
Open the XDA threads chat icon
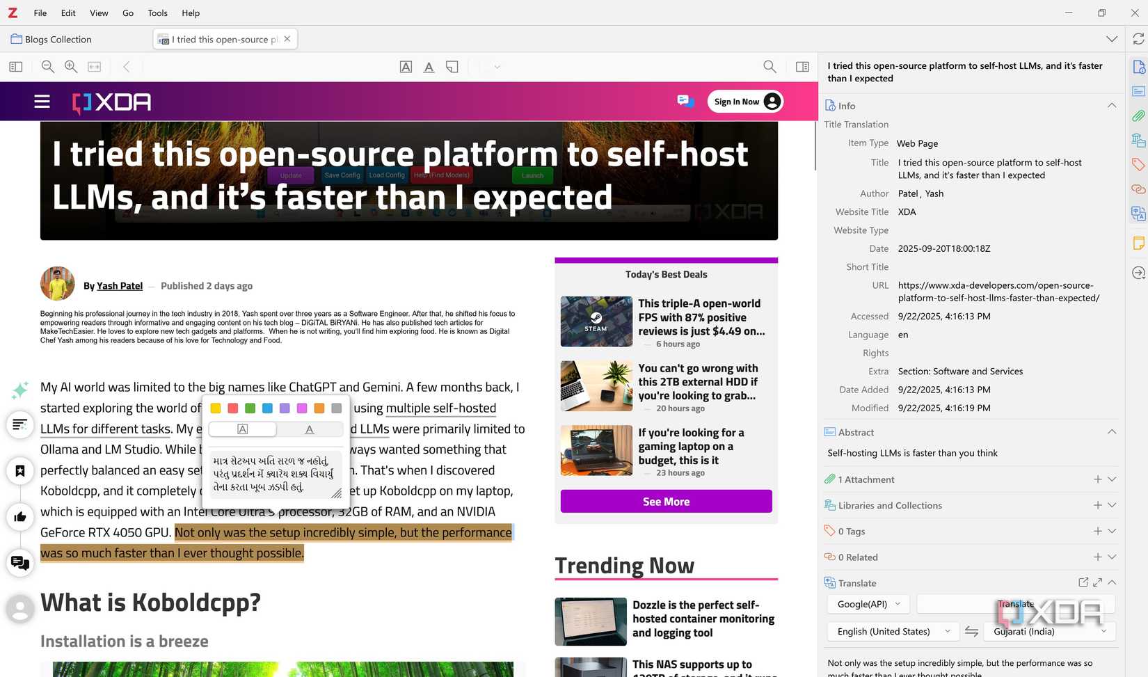[x=685, y=102]
